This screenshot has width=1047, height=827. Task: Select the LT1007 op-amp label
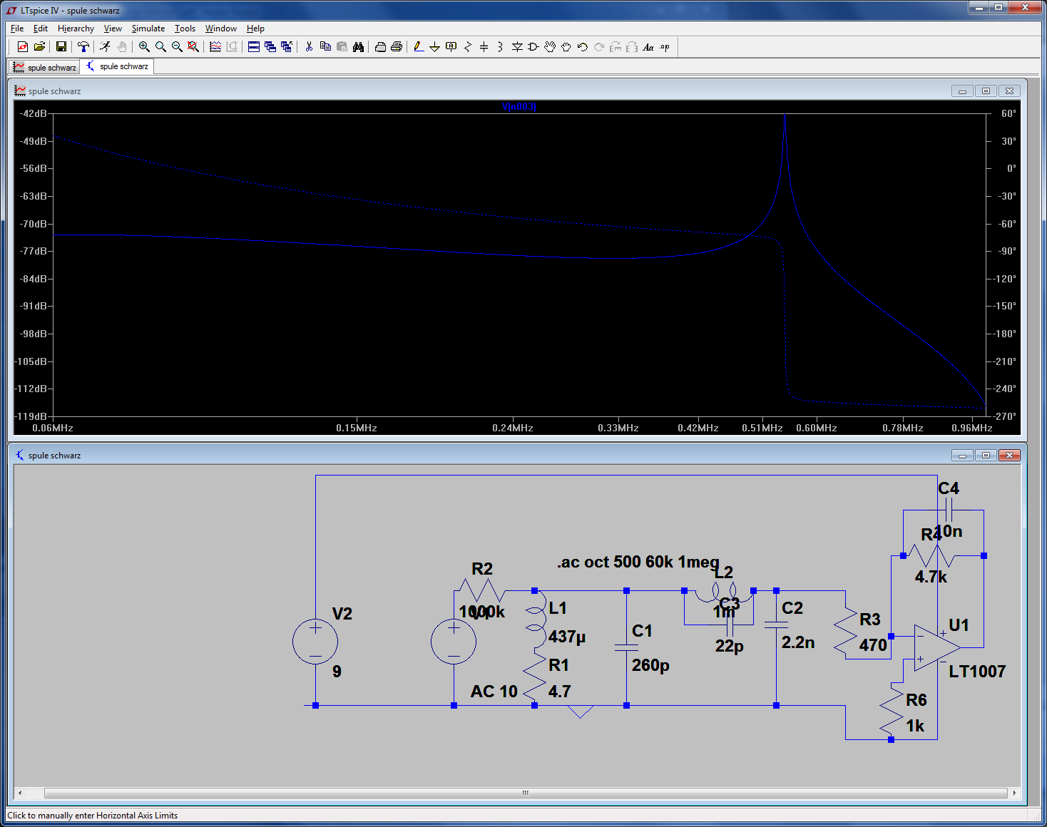[x=977, y=671]
